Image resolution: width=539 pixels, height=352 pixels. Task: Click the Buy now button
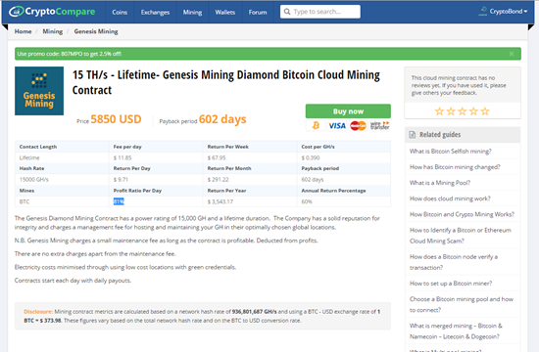348,111
